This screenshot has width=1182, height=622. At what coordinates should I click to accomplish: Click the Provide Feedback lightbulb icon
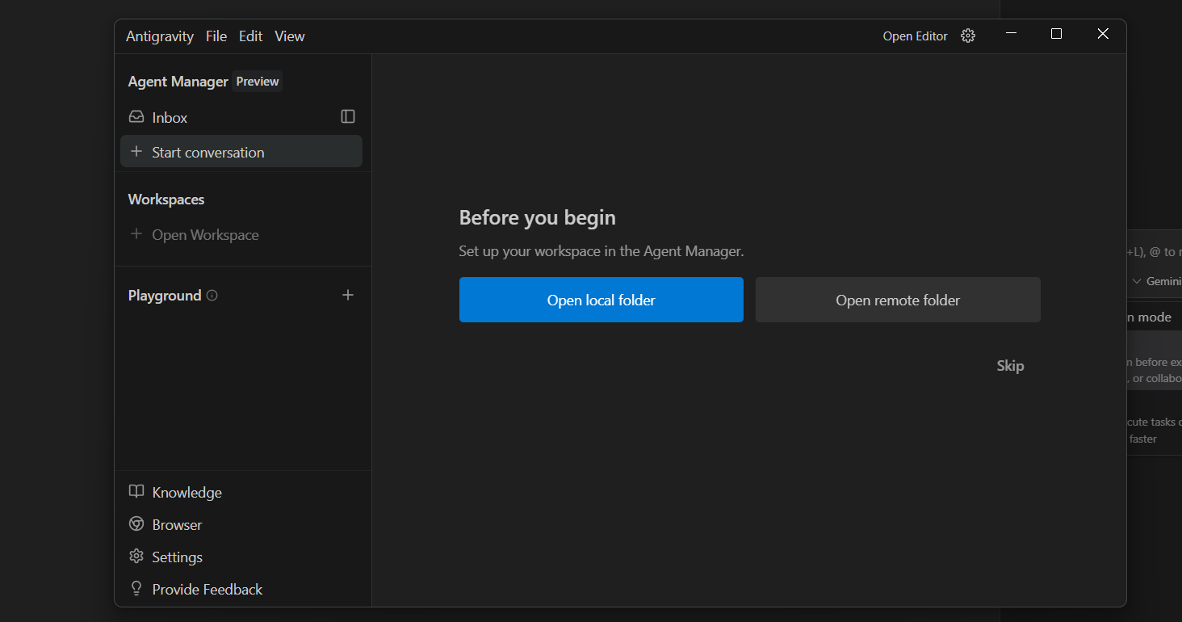(x=136, y=589)
